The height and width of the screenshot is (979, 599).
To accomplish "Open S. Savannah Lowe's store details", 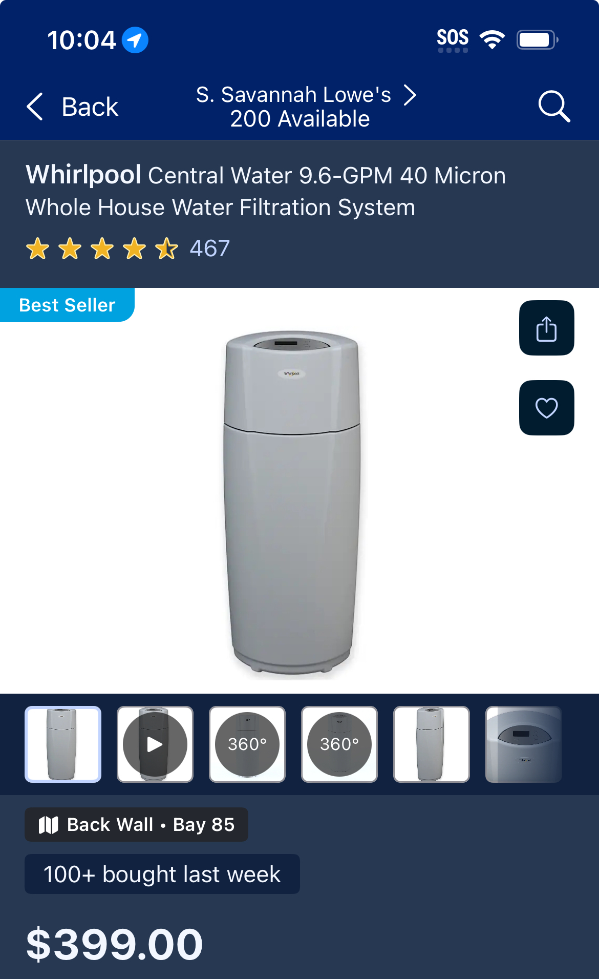I will (x=294, y=95).
